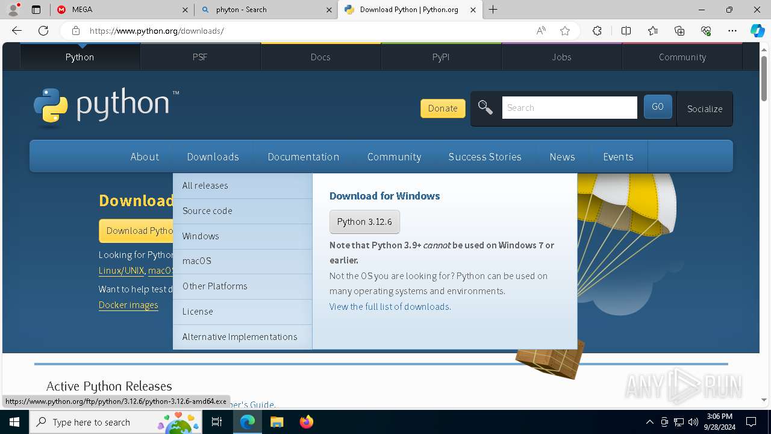Open the Docker images link
Screen dimensions: 771x434
pyautogui.click(x=128, y=305)
